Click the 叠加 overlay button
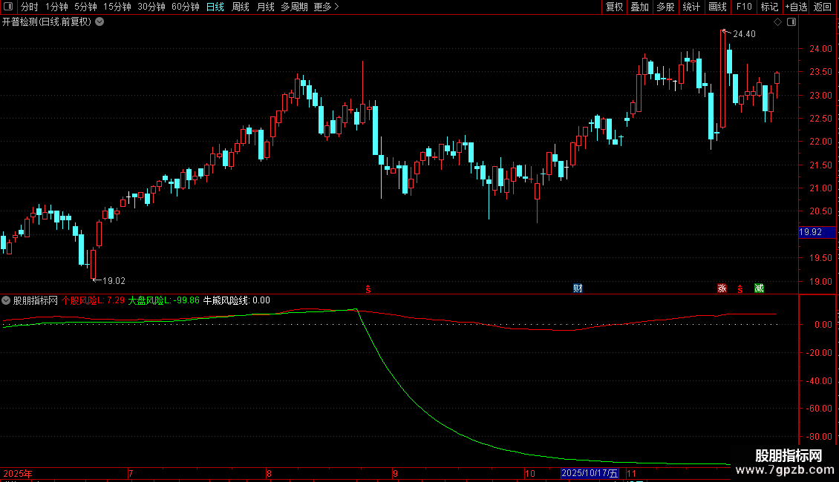Viewport: 839px width, 482px height. point(639,7)
